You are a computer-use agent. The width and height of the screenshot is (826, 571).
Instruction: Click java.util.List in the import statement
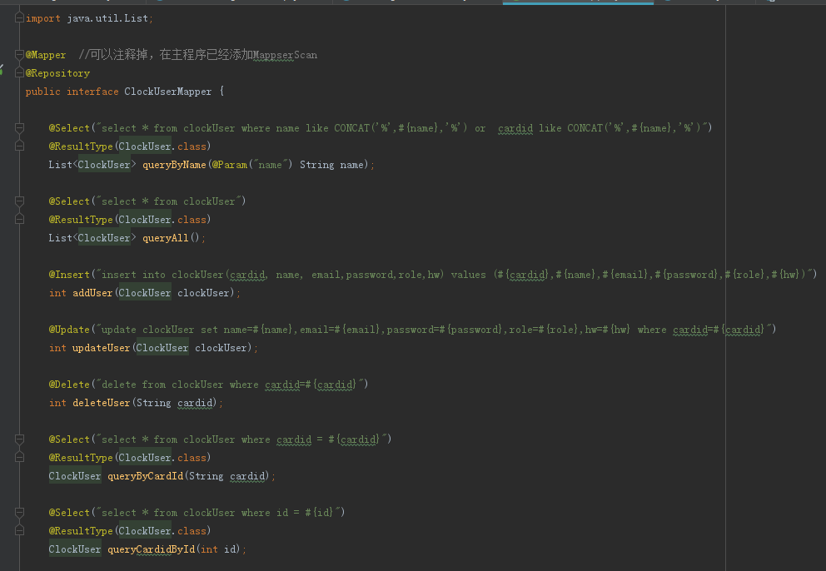pyautogui.click(x=107, y=18)
